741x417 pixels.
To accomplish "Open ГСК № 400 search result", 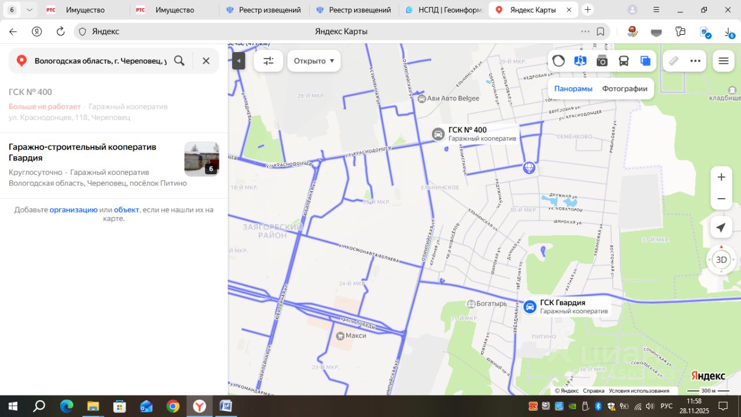I will [x=113, y=104].
